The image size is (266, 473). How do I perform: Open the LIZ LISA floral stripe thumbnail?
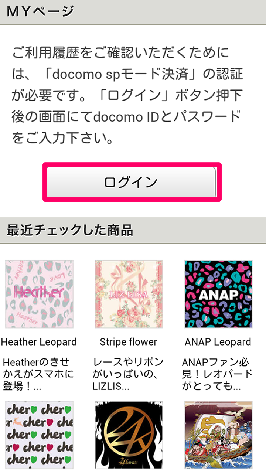[129, 294]
